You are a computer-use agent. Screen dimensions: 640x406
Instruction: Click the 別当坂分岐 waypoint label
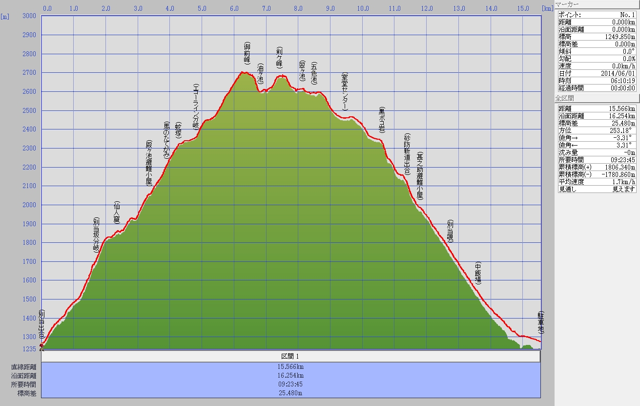[x=97, y=235]
